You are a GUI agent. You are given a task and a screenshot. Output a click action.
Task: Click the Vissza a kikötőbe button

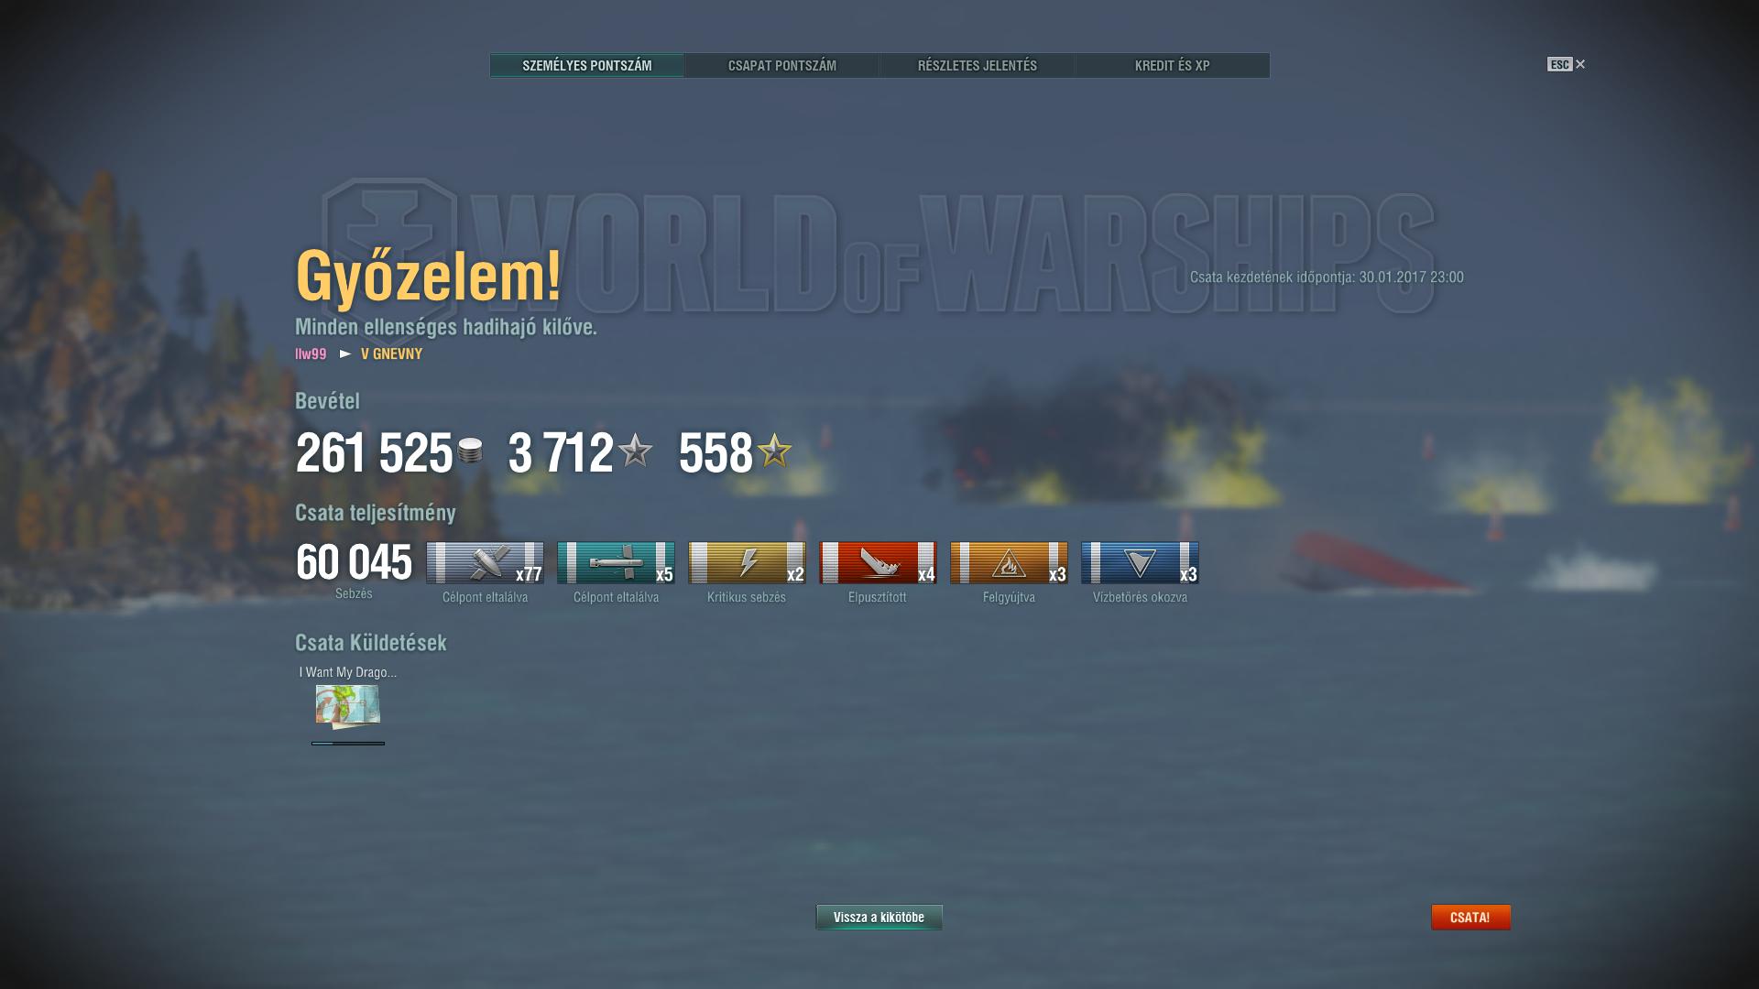pos(879,917)
